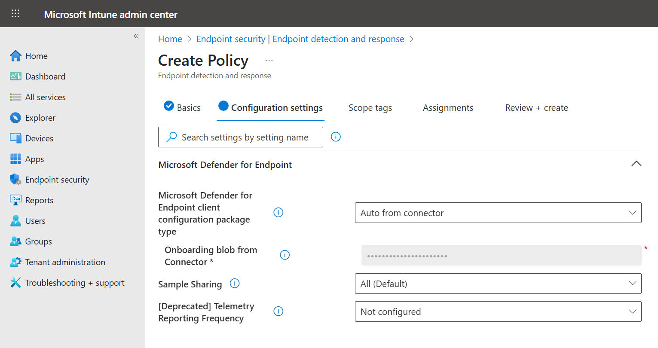Open Endpoint security breadcrumb link

pyautogui.click(x=300, y=39)
